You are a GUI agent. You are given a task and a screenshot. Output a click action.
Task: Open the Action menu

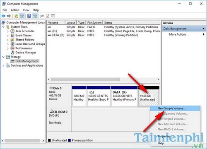(15, 10)
